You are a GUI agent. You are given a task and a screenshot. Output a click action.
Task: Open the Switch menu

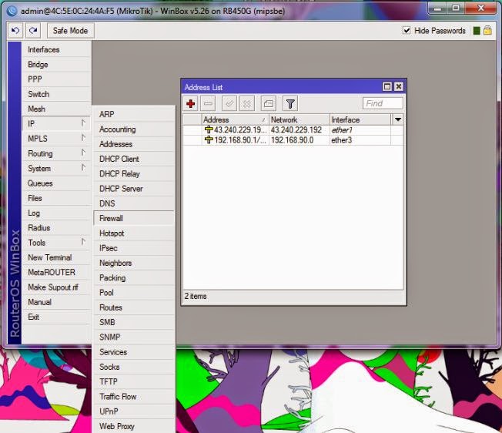pyautogui.click(x=56, y=94)
